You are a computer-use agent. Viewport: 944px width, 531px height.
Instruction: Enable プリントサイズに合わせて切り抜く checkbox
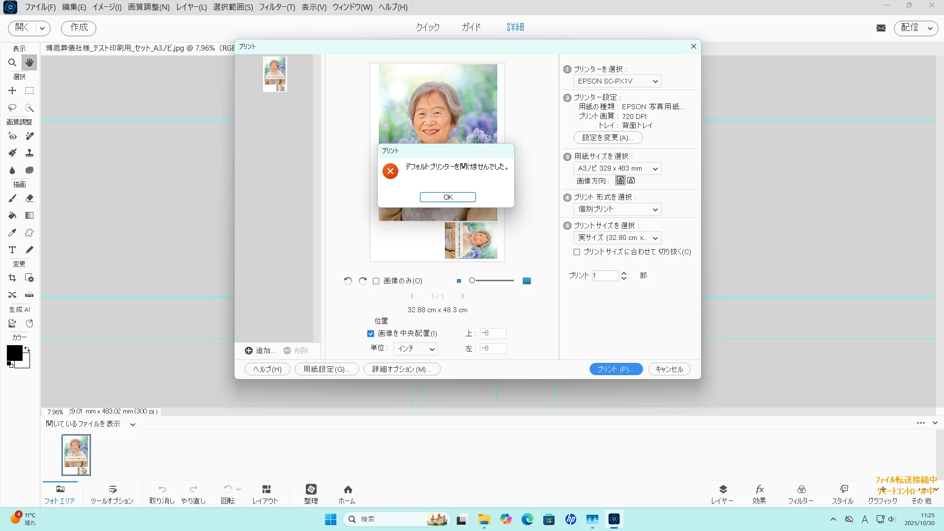(x=577, y=252)
